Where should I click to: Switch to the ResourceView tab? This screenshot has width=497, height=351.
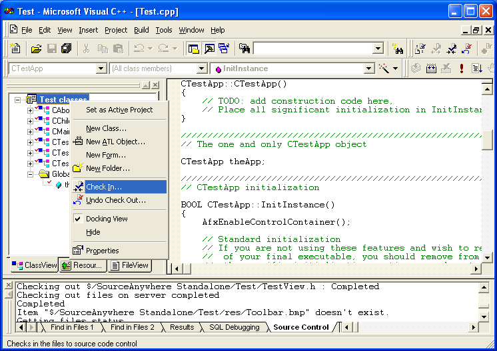[x=83, y=265]
